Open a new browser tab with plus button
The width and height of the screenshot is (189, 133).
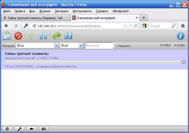click(x=143, y=18)
